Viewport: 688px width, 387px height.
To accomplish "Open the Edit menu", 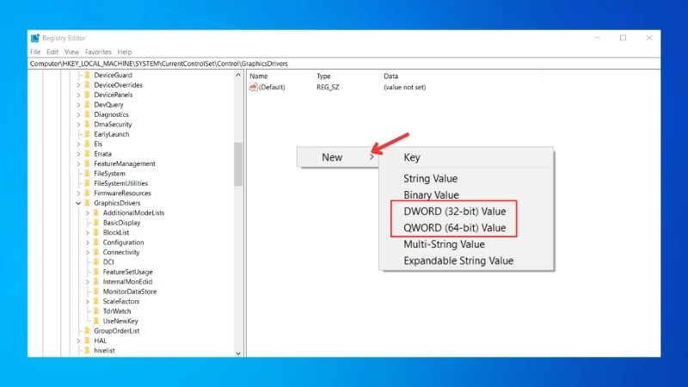I will (x=52, y=52).
